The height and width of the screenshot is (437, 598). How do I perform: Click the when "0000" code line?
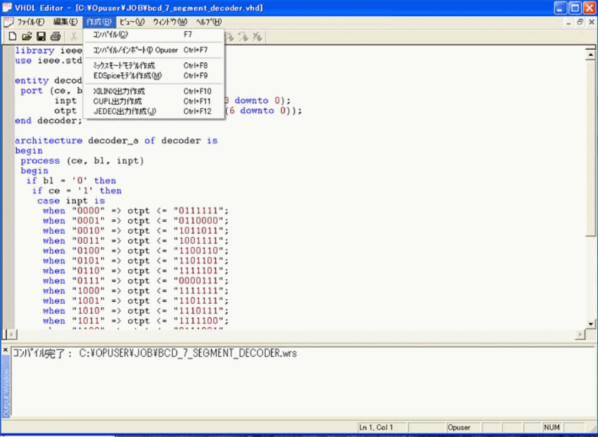point(135,211)
